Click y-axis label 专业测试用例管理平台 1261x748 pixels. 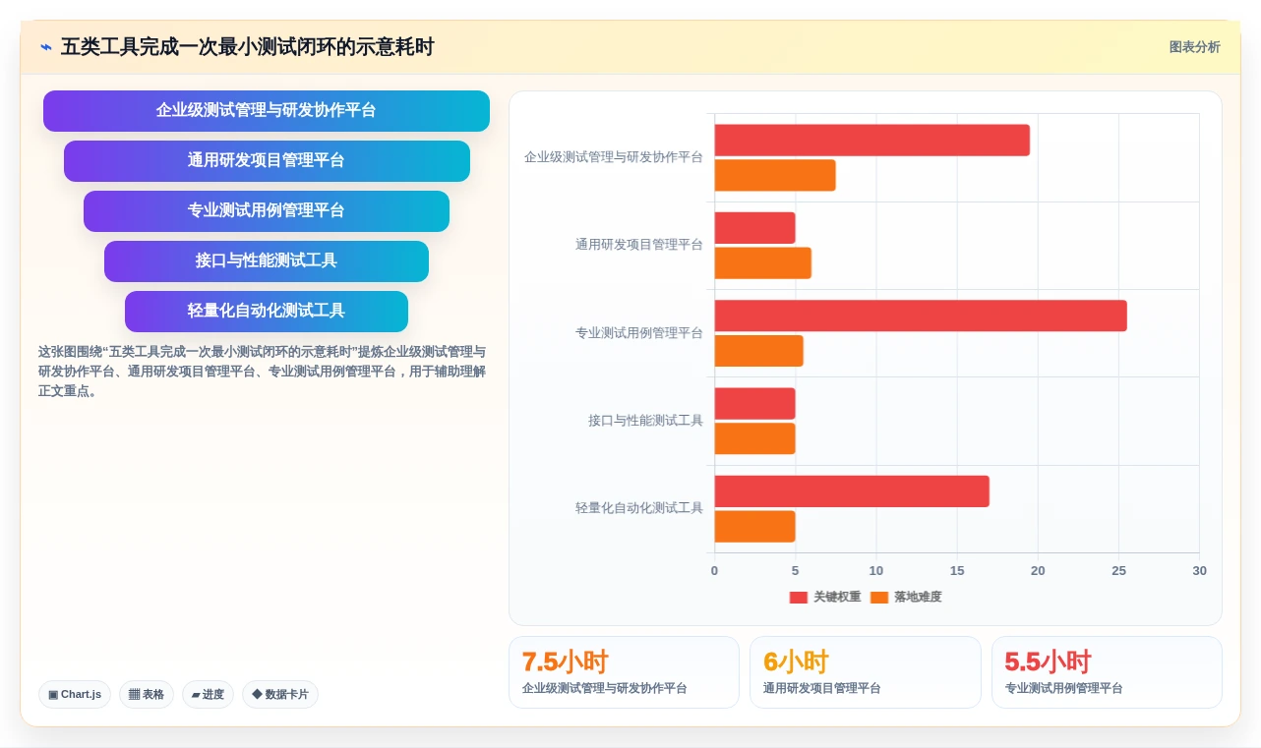click(639, 333)
